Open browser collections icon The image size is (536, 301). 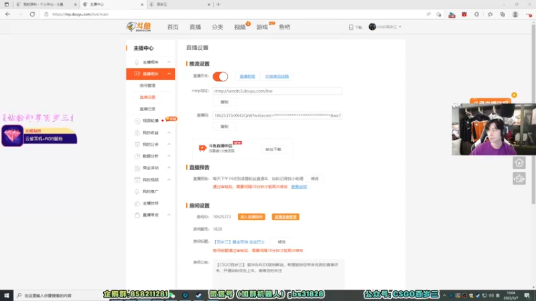502,14
